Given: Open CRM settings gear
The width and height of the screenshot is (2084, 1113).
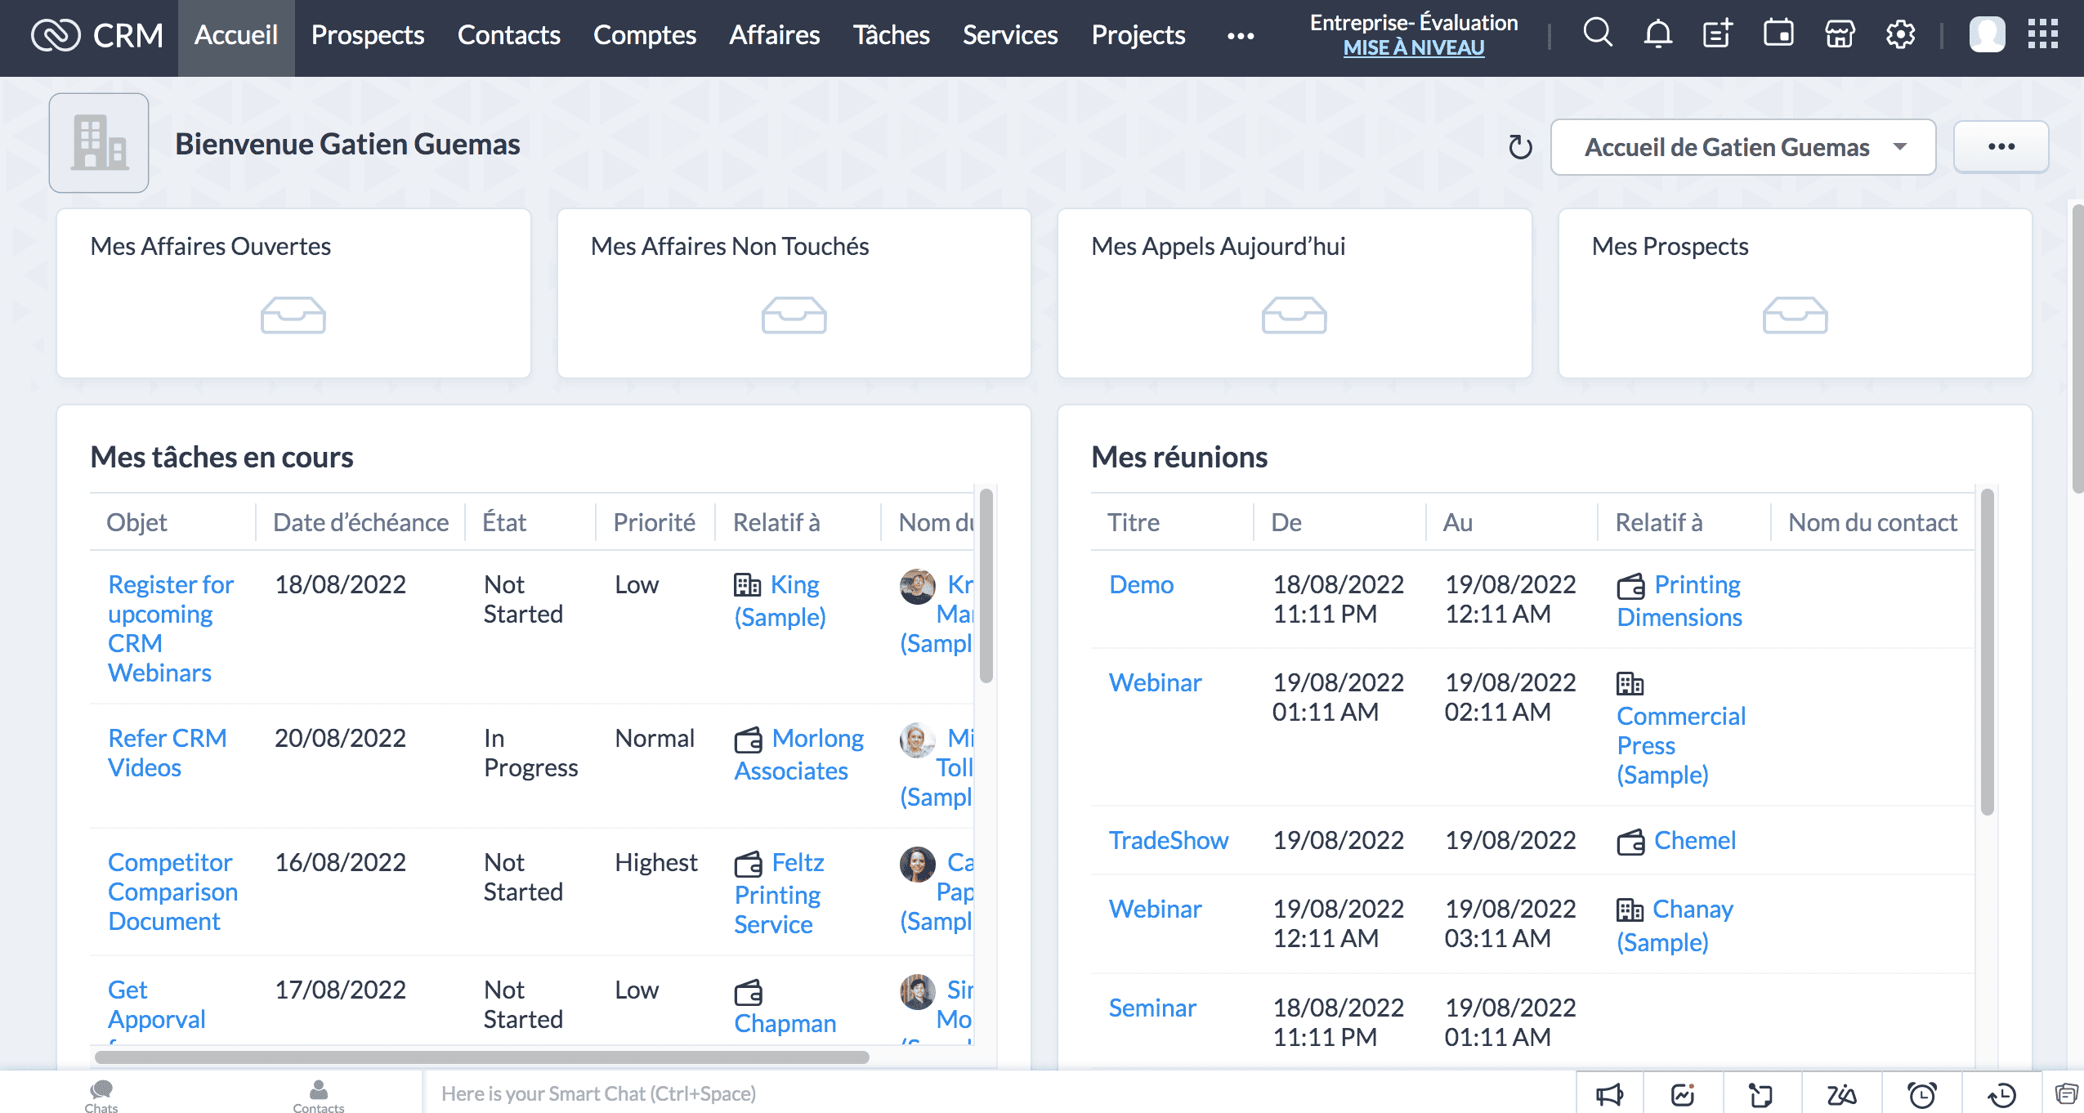Looking at the screenshot, I should tap(1899, 34).
